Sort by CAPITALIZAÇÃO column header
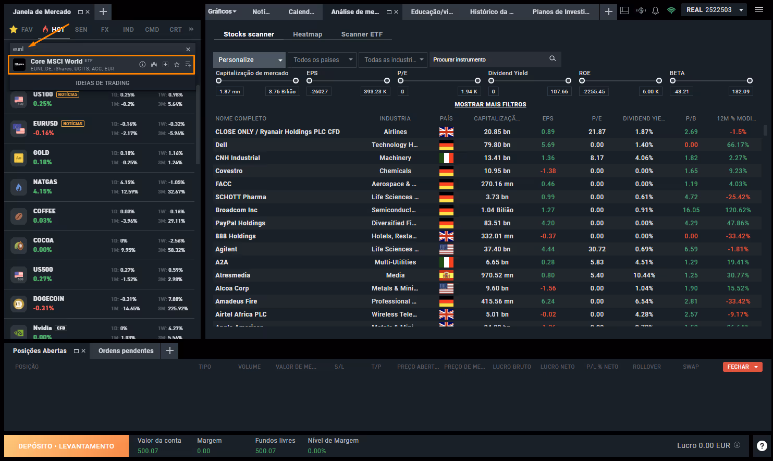Screen dimensions: 773x461 [496, 118]
